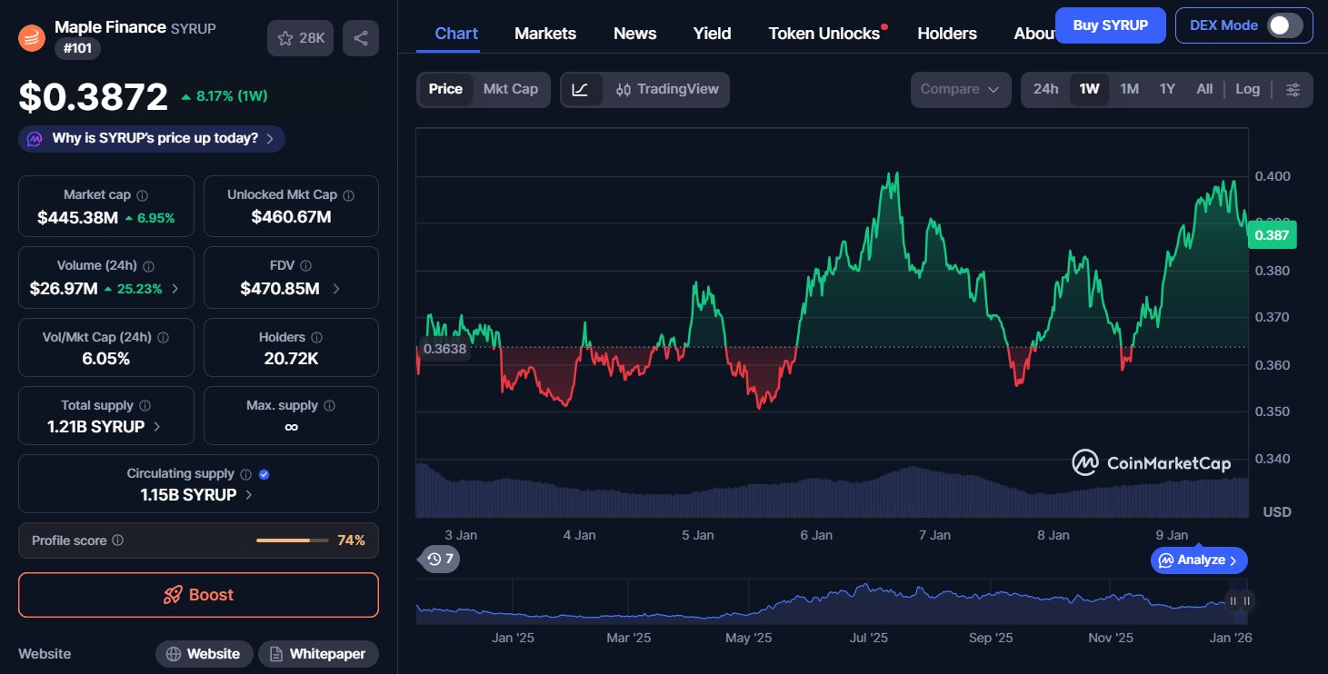Open the Compare dropdown
This screenshot has width=1328, height=674.
click(x=960, y=89)
